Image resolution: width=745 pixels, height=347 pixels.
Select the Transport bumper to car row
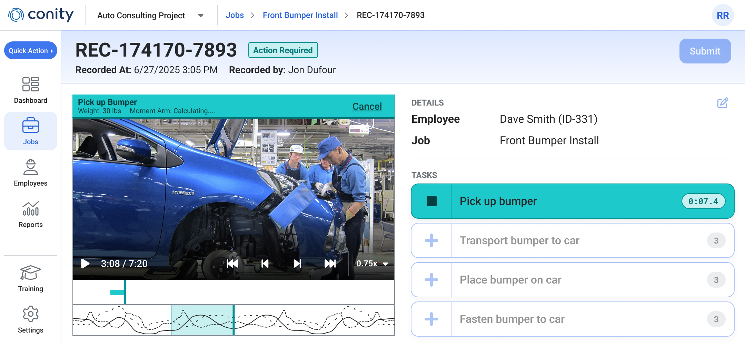point(573,240)
